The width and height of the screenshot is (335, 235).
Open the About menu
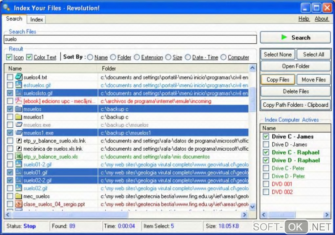pos(321,19)
